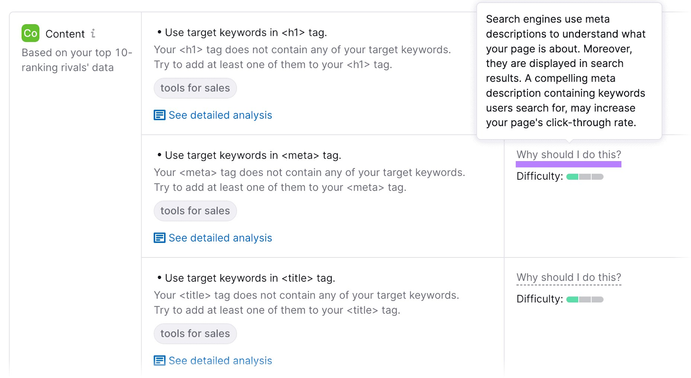Open detailed analysis for the title tag recommendation
Image resolution: width=691 pixels, height=378 pixels.
tap(220, 360)
